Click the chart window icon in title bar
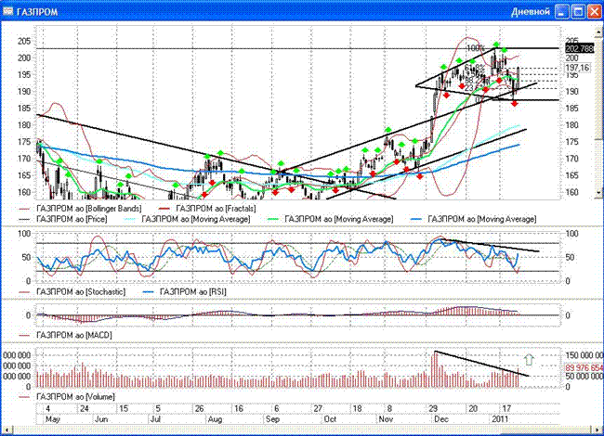 click(x=7, y=11)
